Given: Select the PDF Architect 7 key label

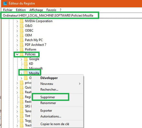Looking at the screenshot, I should point(35,45).
